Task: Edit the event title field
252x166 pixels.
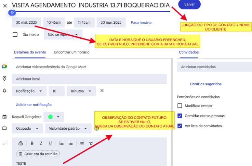Action: (91, 6)
